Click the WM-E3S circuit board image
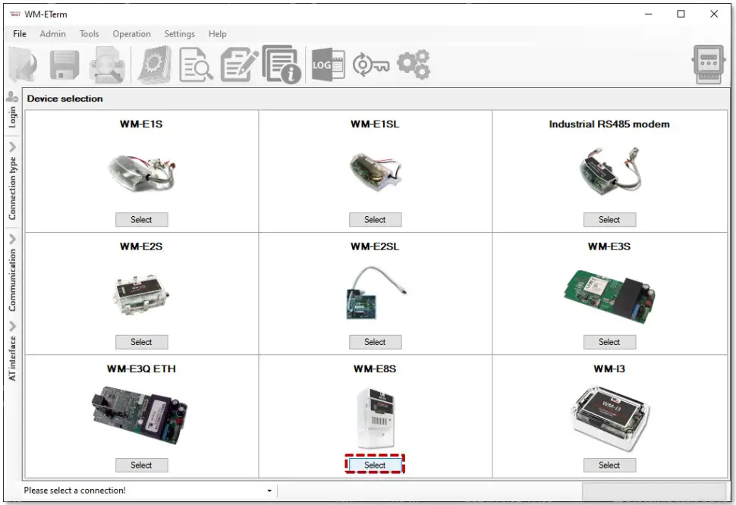 click(x=609, y=296)
